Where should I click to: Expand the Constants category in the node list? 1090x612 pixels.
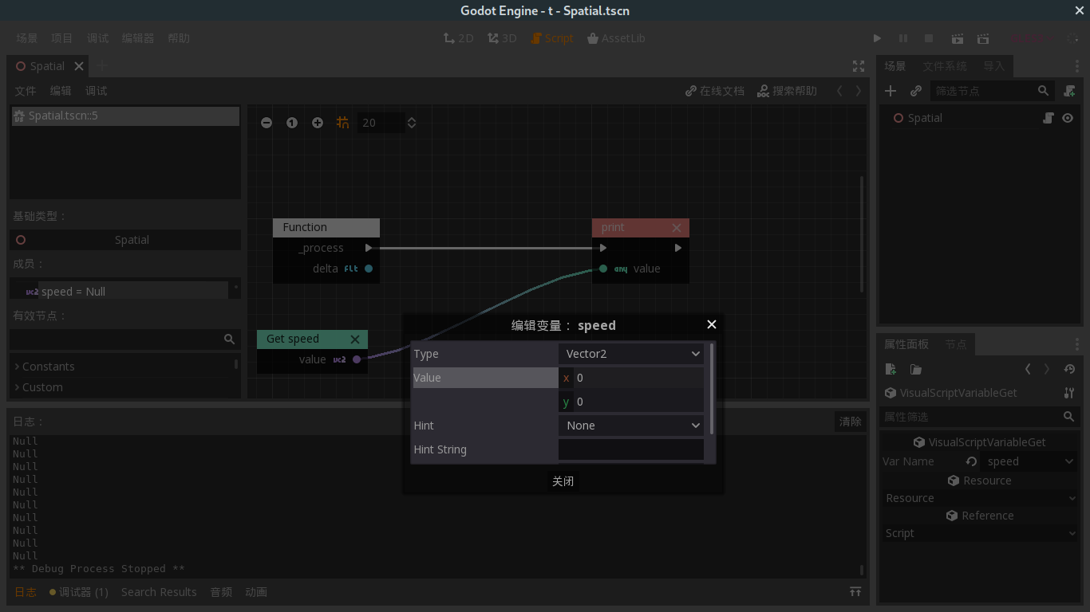tap(45, 366)
